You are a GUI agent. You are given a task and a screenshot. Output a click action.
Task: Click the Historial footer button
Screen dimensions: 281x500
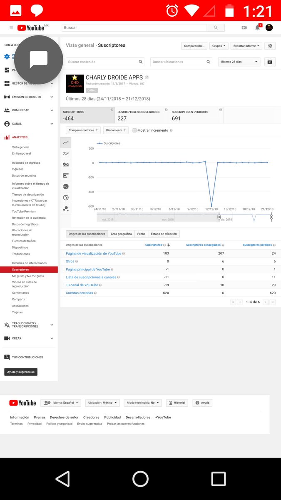(177, 403)
